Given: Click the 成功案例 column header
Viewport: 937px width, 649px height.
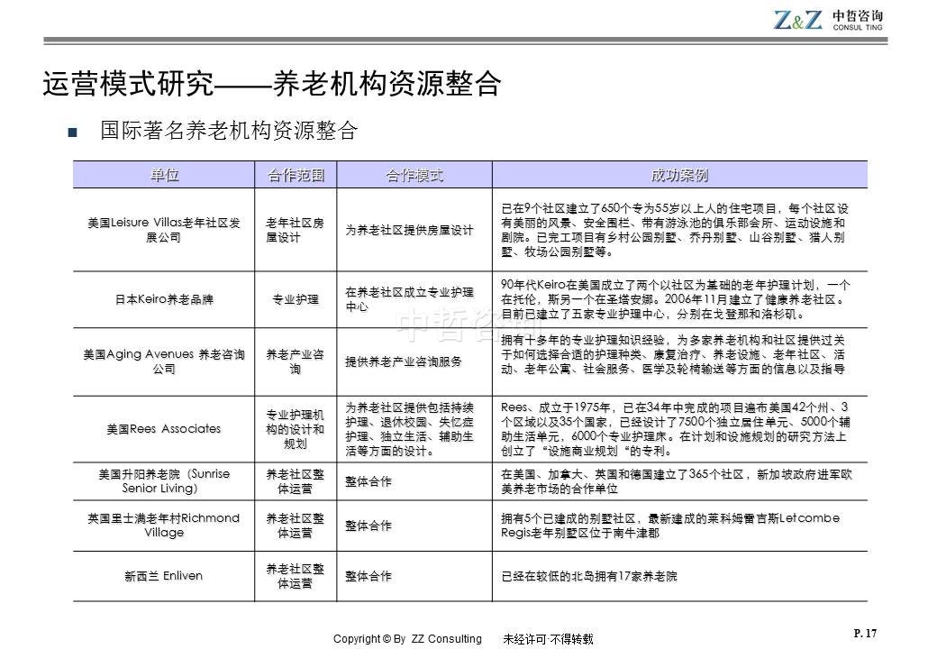Looking at the screenshot, I should click(680, 175).
